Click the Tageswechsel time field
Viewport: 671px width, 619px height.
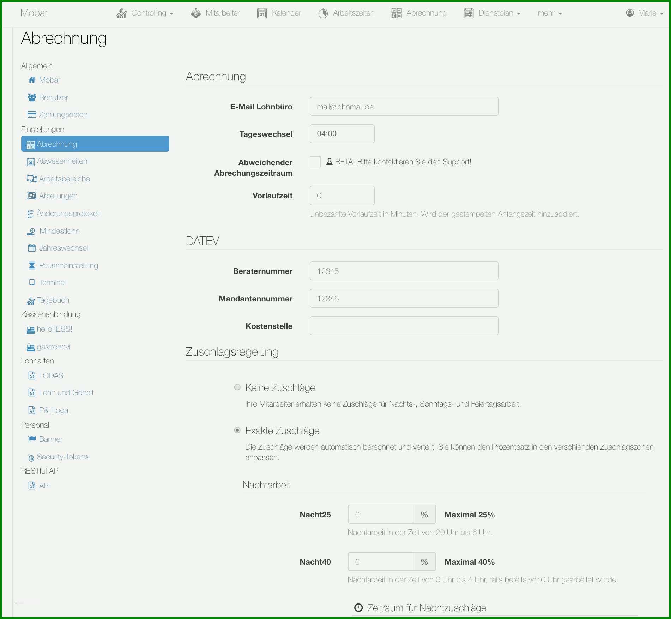[x=342, y=134]
